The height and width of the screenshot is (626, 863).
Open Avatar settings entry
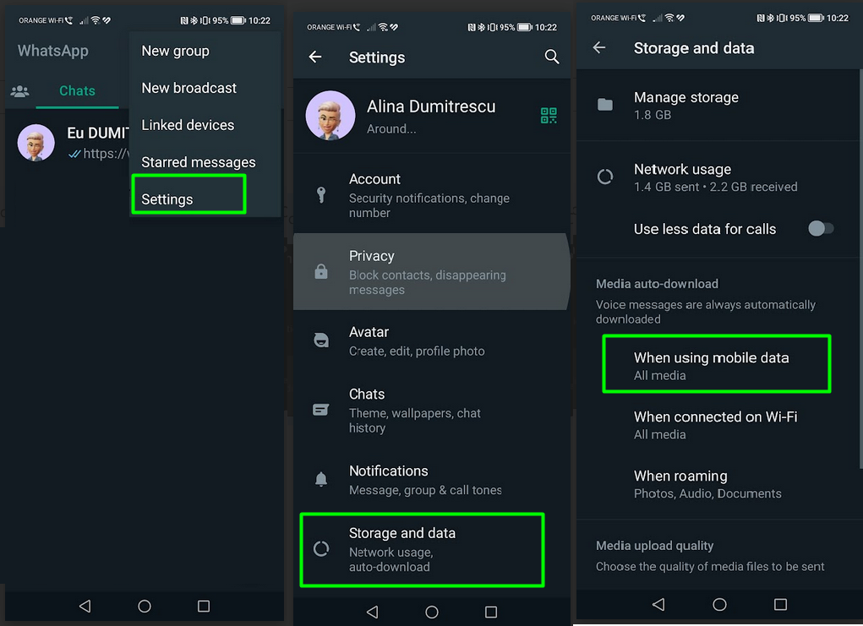pos(431,341)
